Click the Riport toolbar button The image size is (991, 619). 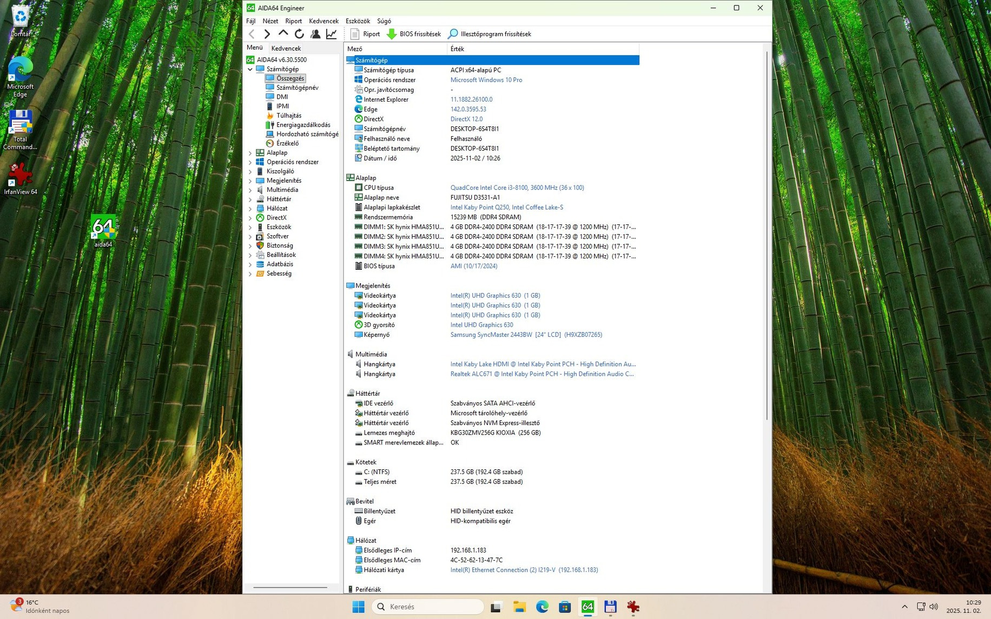pos(365,34)
